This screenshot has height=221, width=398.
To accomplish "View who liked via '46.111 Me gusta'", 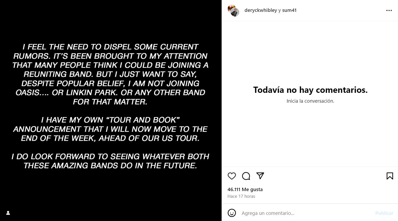I will pyautogui.click(x=245, y=189).
